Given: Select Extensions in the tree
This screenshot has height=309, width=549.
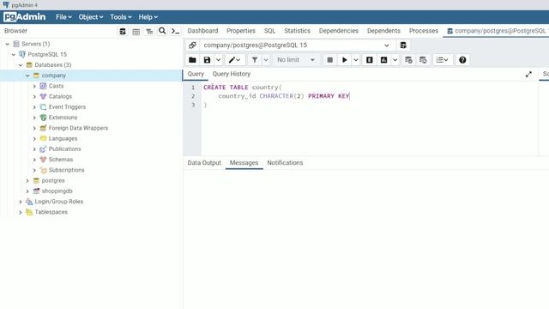Looking at the screenshot, I should (63, 118).
